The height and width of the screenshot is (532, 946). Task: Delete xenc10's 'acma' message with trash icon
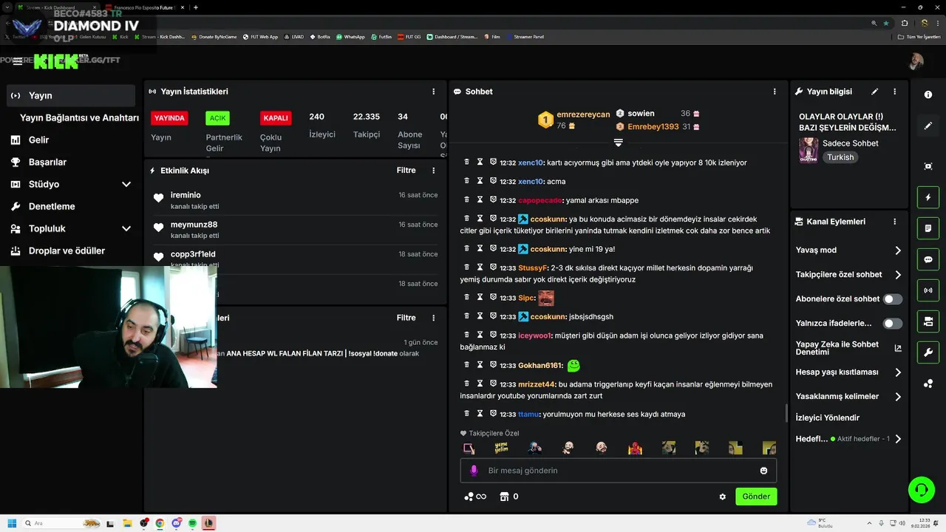click(x=466, y=181)
